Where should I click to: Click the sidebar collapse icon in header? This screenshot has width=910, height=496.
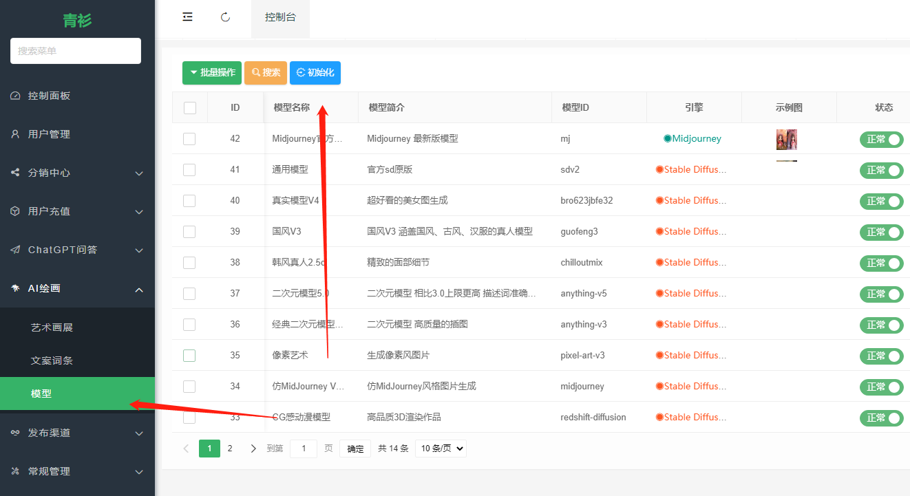point(187,17)
